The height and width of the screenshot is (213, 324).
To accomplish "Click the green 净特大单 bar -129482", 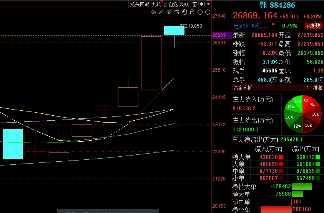I will (x=301, y=187).
